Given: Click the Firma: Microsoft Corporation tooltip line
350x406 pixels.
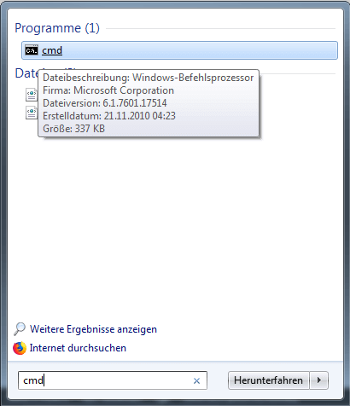Looking at the screenshot, I should tap(108, 90).
